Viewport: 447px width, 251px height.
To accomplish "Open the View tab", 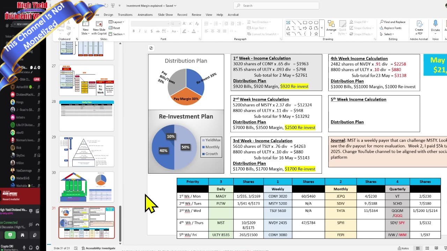I will point(209,15).
